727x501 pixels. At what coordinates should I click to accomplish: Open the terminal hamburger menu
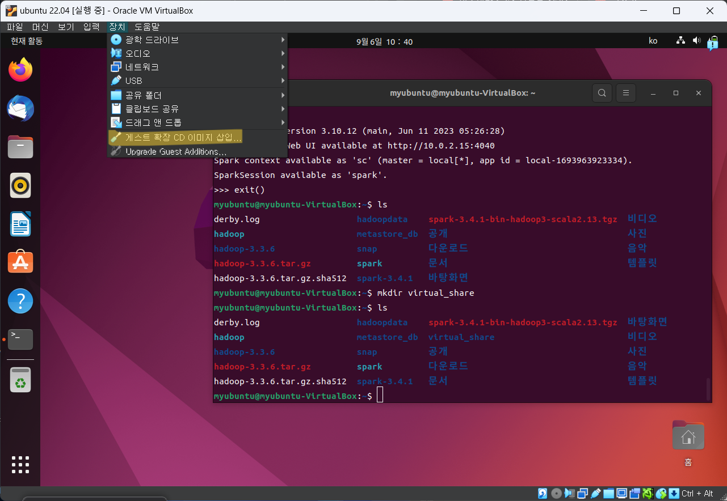(x=625, y=93)
